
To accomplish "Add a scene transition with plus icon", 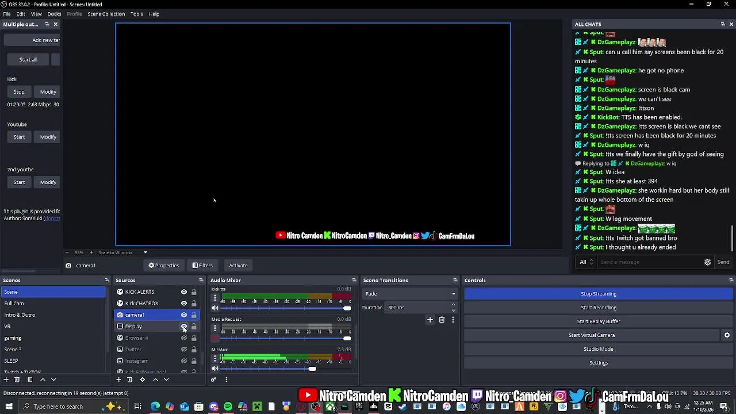I will click(430, 320).
